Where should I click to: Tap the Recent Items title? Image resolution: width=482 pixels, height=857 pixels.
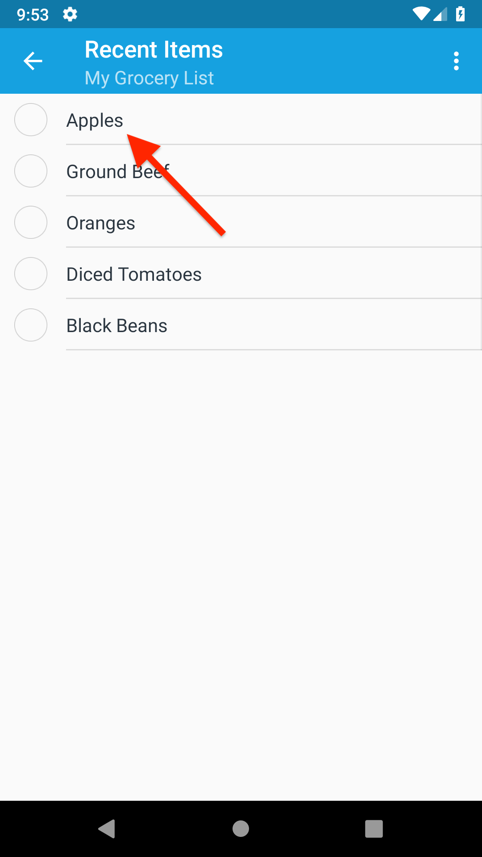154,50
